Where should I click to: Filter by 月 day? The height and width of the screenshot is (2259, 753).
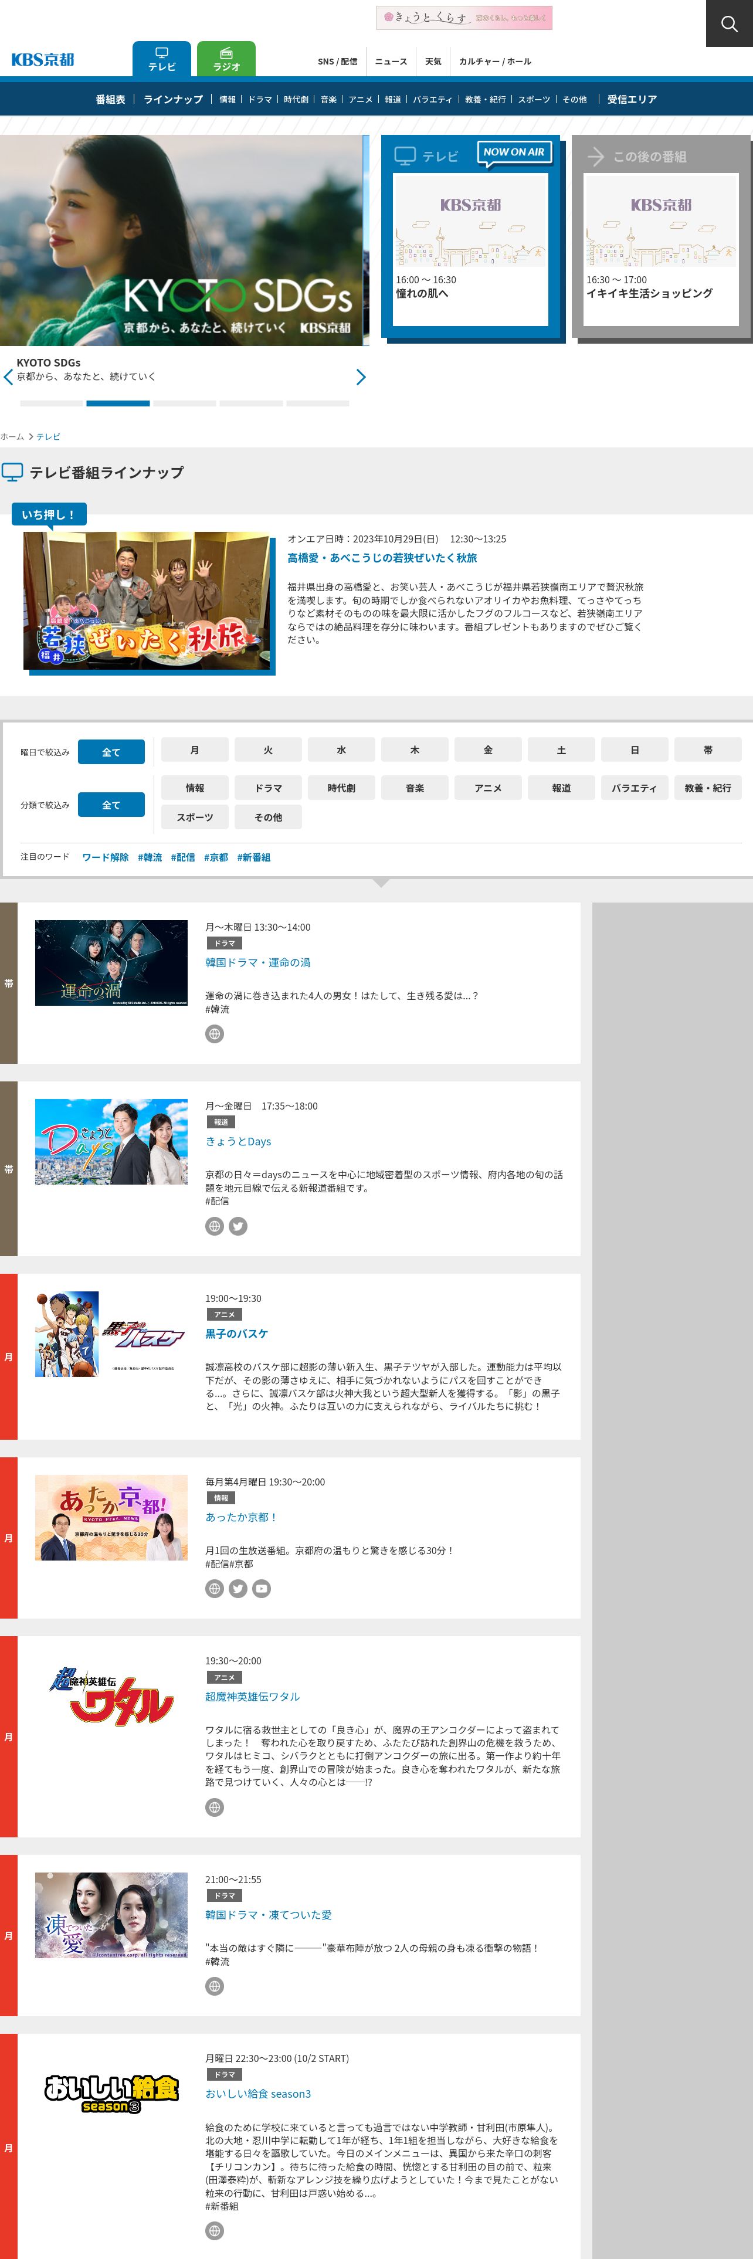[195, 751]
